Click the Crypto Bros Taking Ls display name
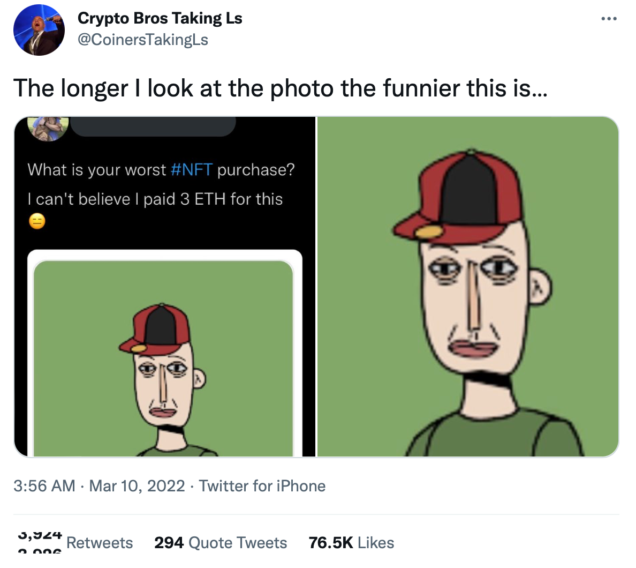This screenshot has width=636, height=568. (x=160, y=18)
